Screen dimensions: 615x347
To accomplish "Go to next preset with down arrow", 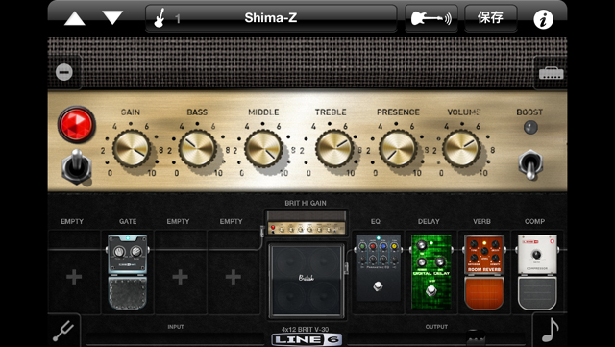I will point(112,17).
